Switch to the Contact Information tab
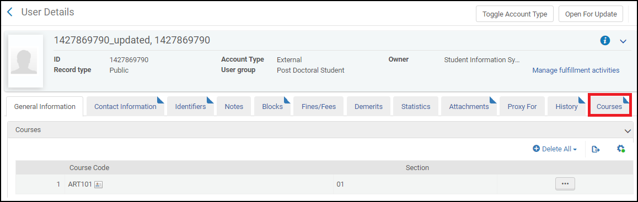Image resolution: width=638 pixels, height=202 pixels. (125, 106)
